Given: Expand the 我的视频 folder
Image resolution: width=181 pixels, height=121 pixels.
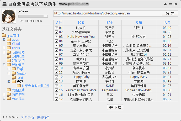Looking at the screenshot, I should [4, 52].
